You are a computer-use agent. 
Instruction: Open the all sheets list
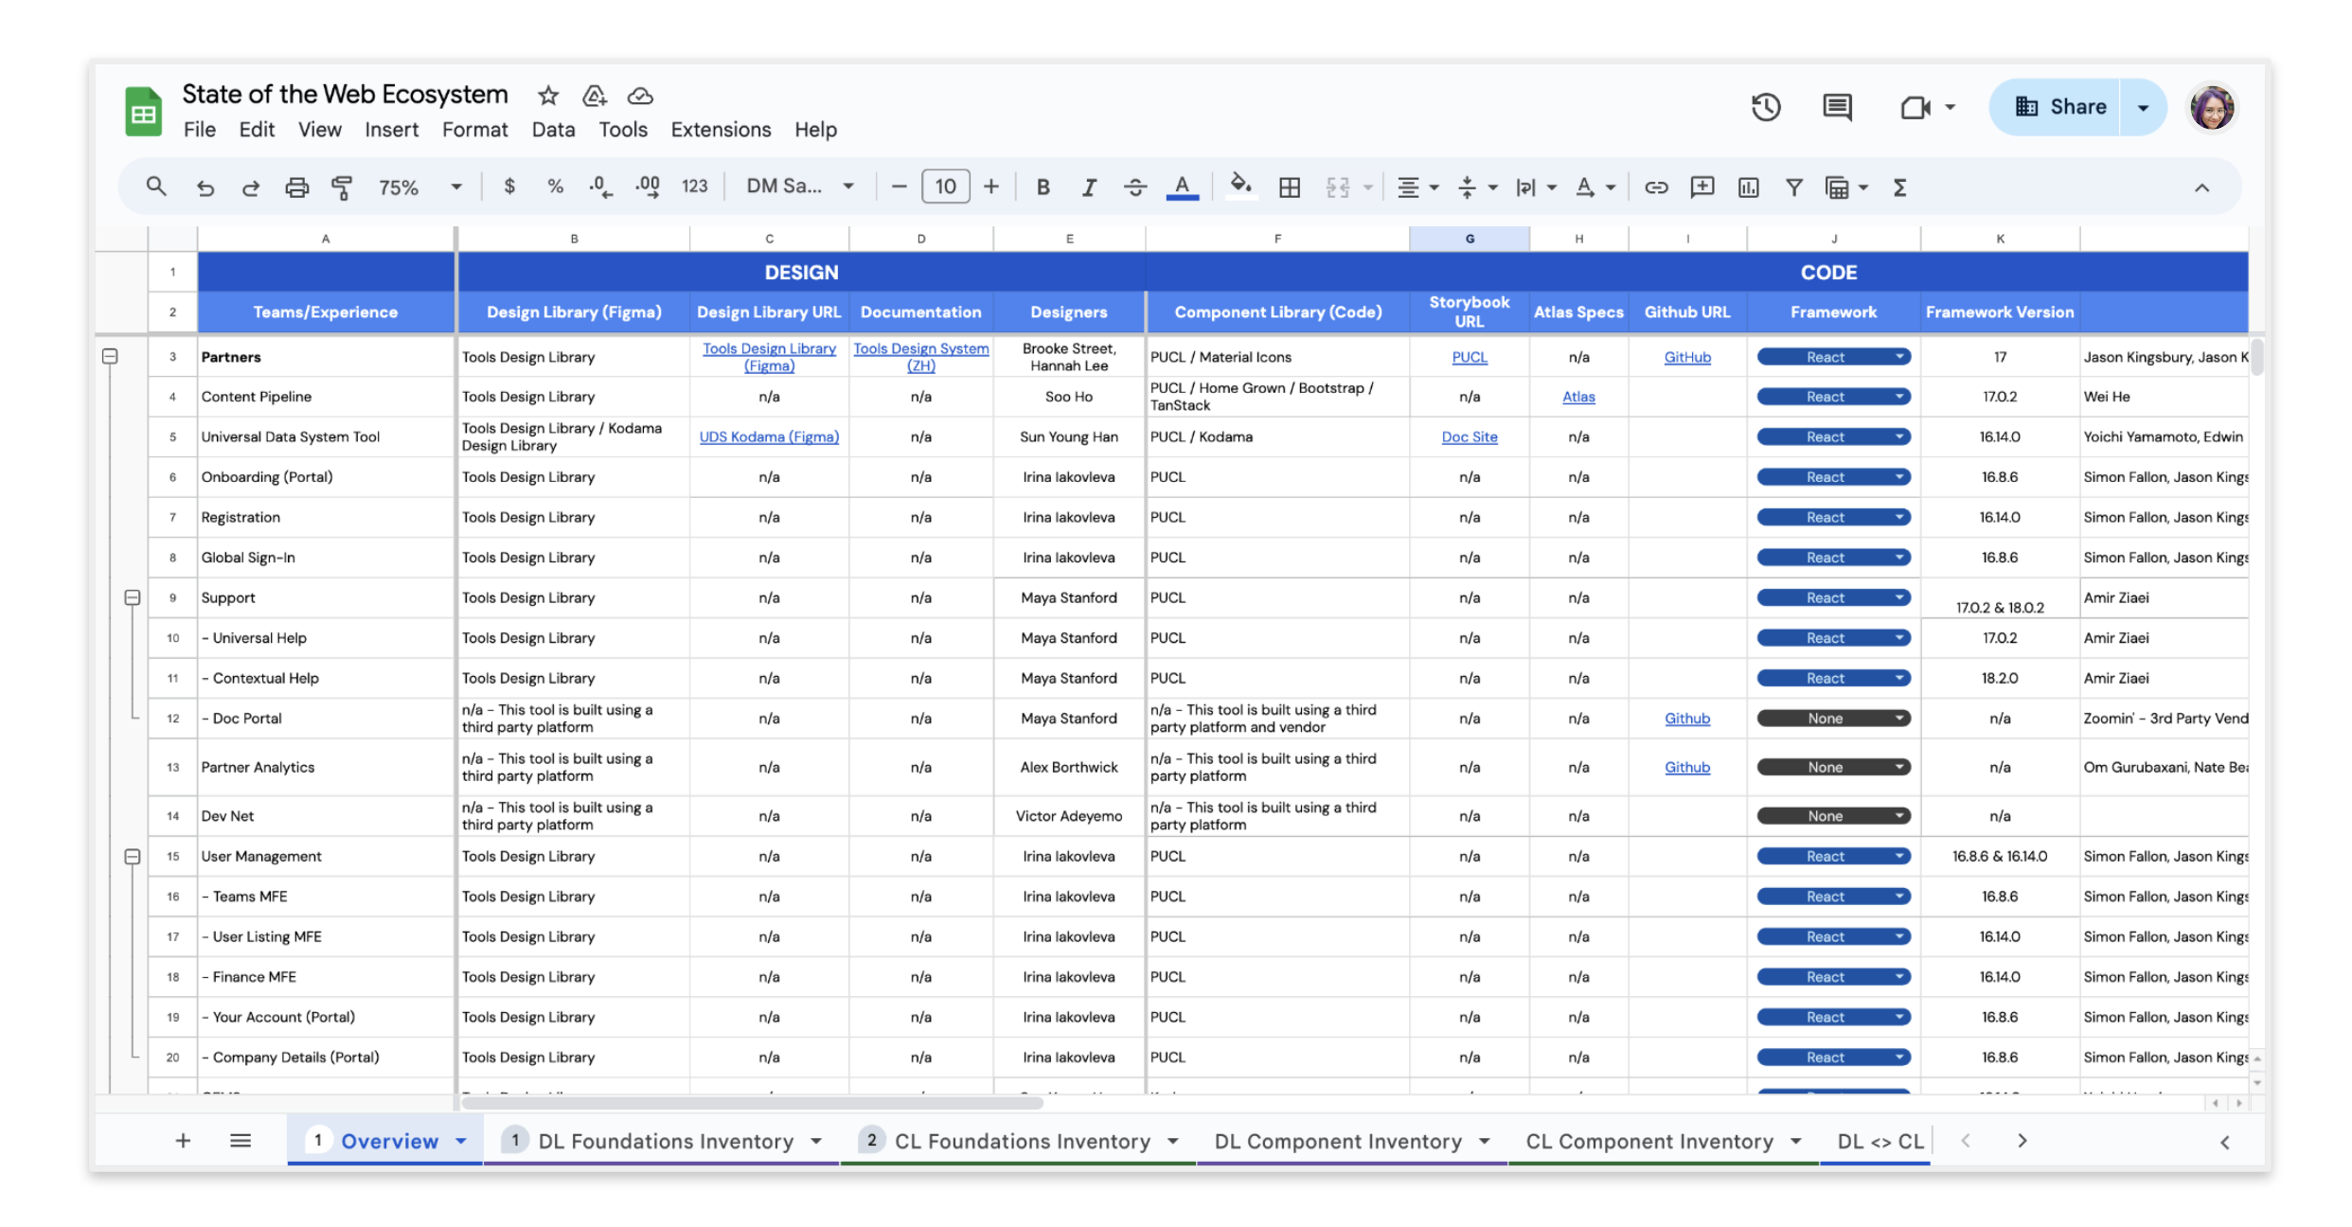point(241,1141)
